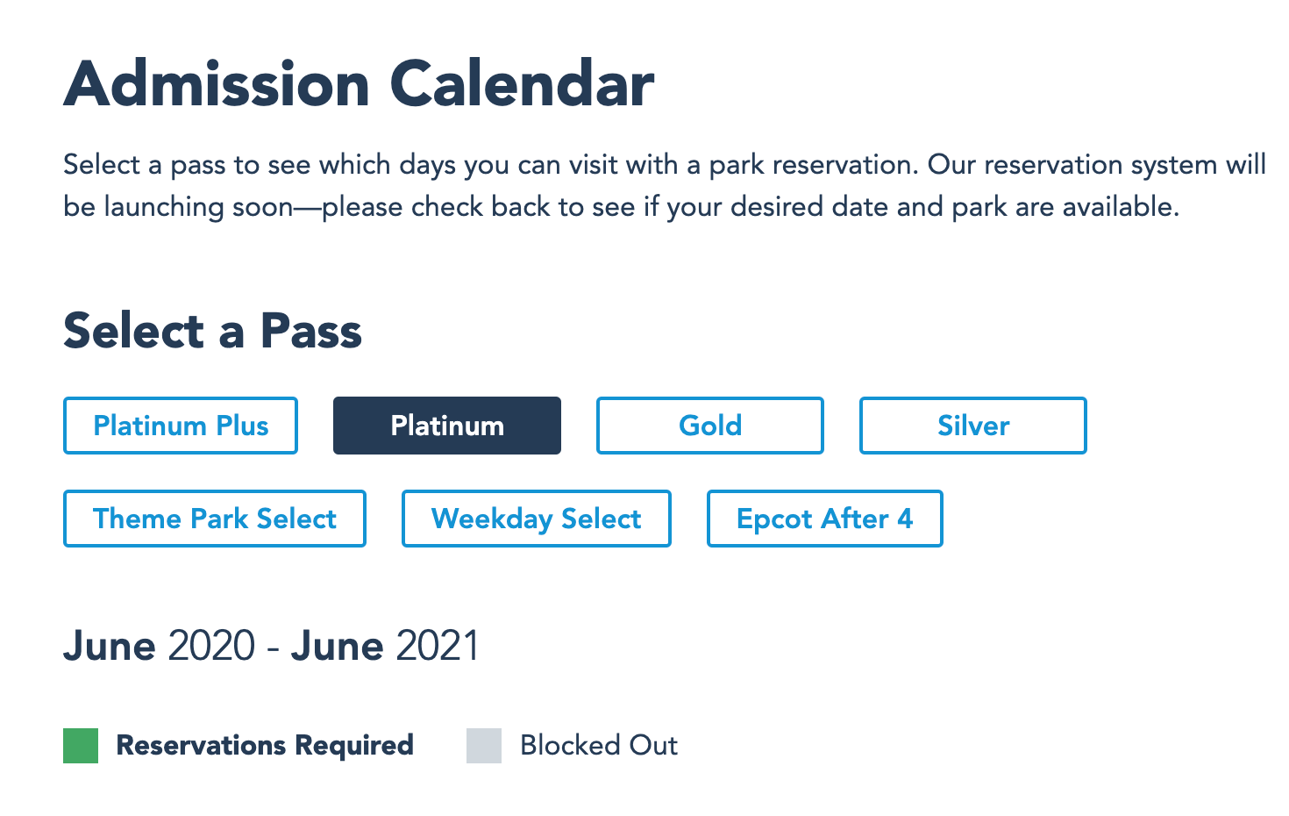Image resolution: width=1289 pixels, height=816 pixels.
Task: Select the Platinum Plus pass
Action: click(x=181, y=426)
